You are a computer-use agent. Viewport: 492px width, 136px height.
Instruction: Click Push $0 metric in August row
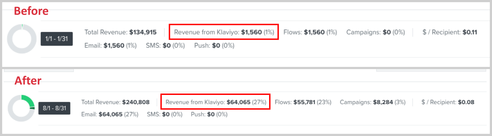pyautogui.click(x=209, y=114)
